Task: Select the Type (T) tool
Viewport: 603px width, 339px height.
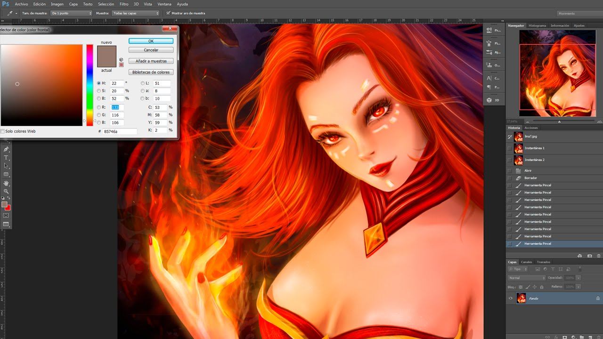Action: (x=6, y=157)
